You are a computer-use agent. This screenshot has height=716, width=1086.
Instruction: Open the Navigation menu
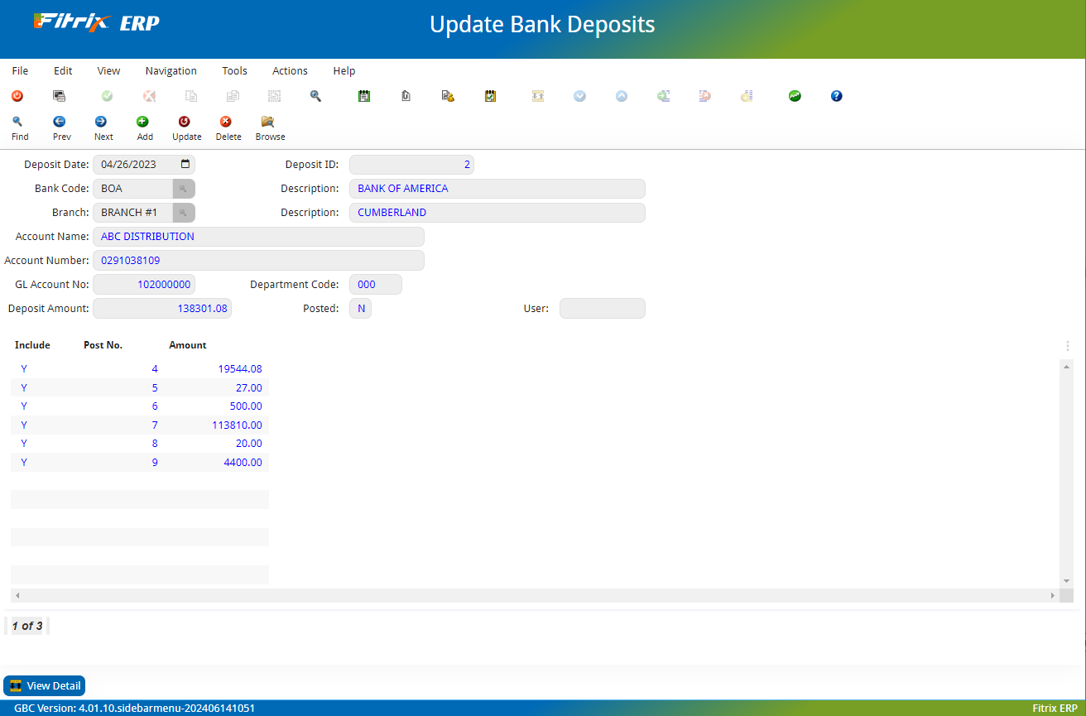pyautogui.click(x=171, y=70)
